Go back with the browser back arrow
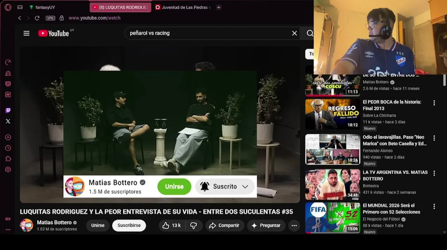Image resolution: width=447 pixels, height=250 pixels. [19, 18]
